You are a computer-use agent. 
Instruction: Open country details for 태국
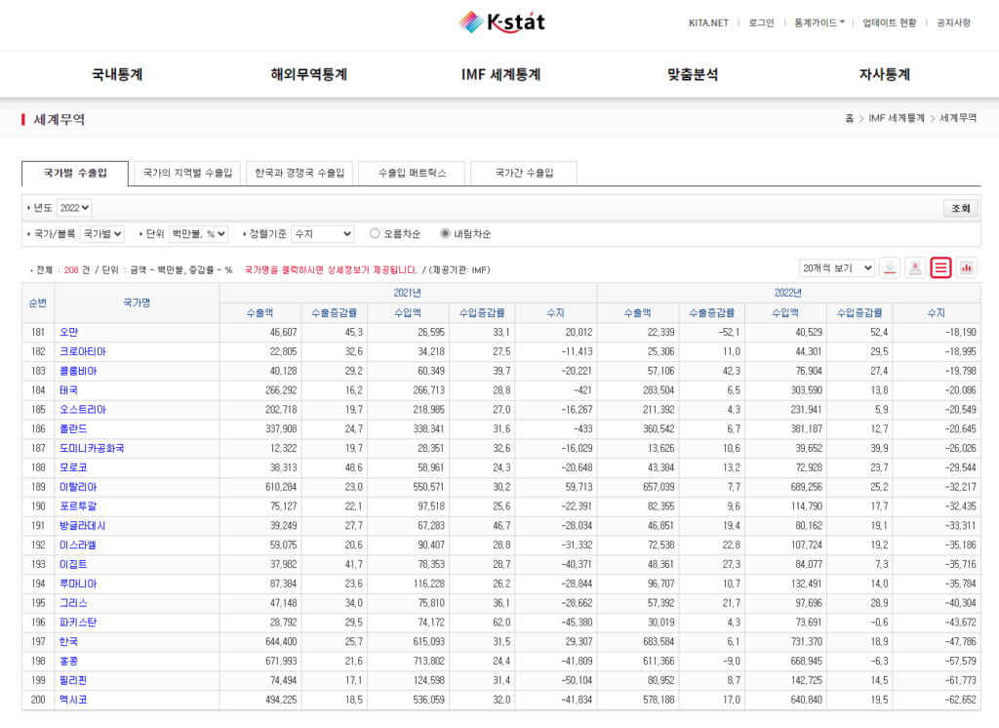point(69,390)
